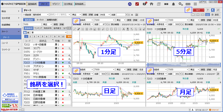Select watchlist page 5 button
The width and height of the screenshot is (223, 112).
click(43, 37)
